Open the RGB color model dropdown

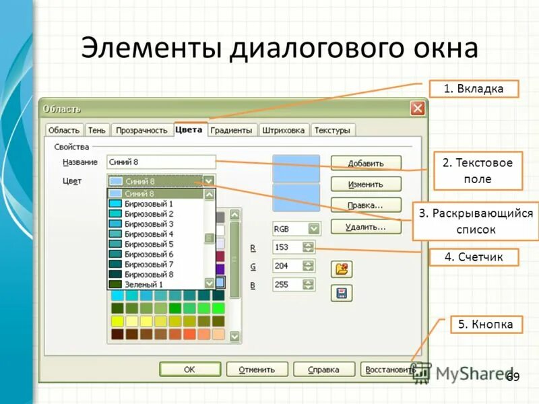pyautogui.click(x=314, y=229)
